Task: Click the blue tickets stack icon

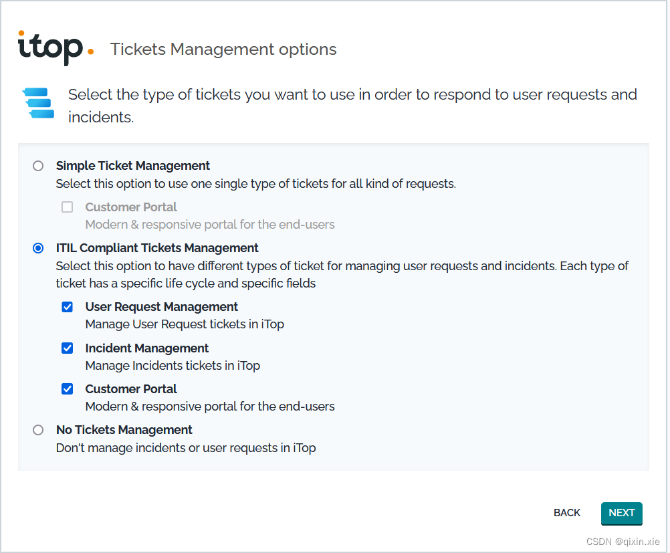Action: click(39, 103)
